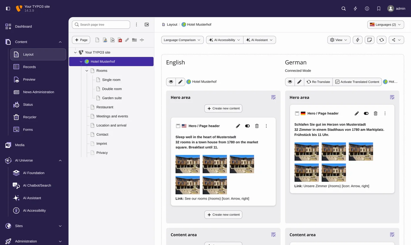411x245 pixels.
Task: Open the AI Chatbot/Search module
Action: [x=38, y=186]
